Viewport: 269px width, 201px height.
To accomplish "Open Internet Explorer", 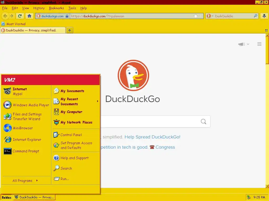I will point(26,140).
